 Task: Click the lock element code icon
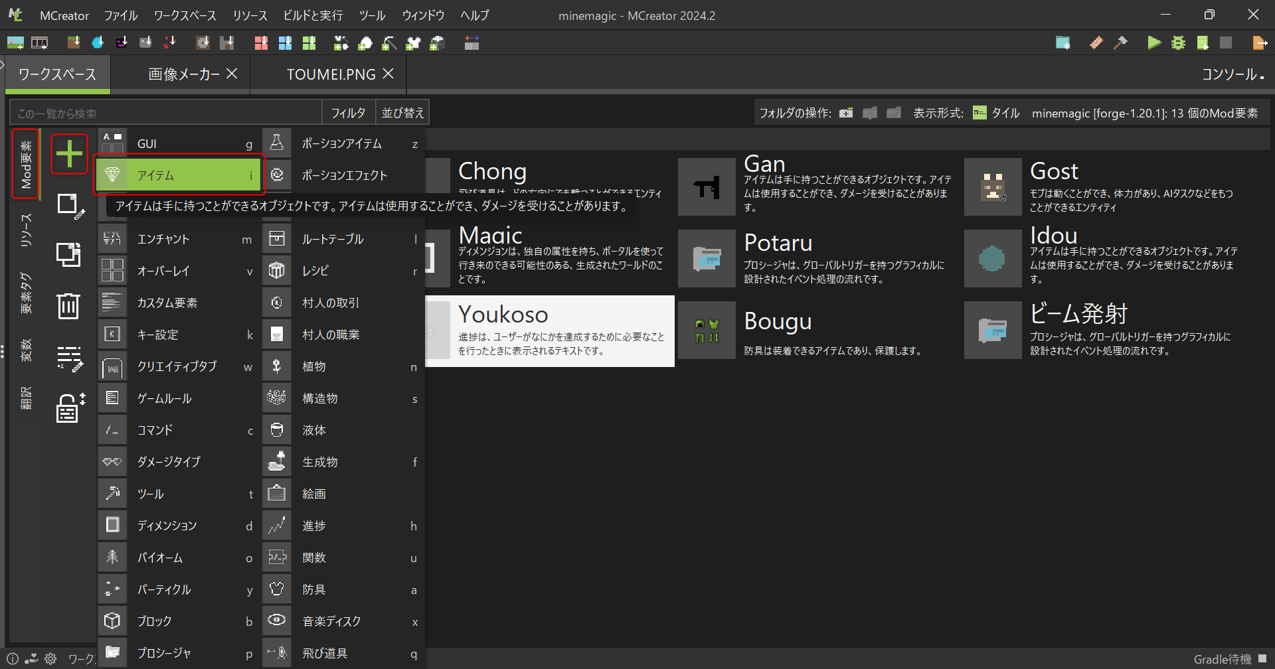pos(70,408)
